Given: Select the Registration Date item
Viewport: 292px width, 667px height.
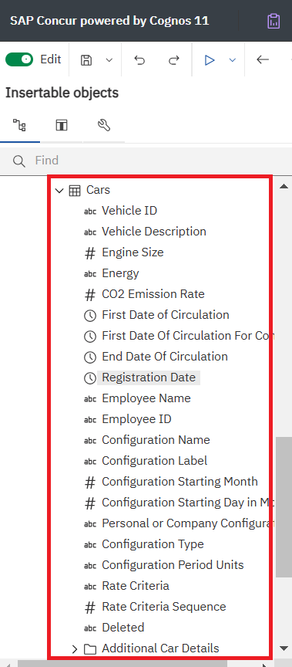Looking at the screenshot, I should 149,378.
